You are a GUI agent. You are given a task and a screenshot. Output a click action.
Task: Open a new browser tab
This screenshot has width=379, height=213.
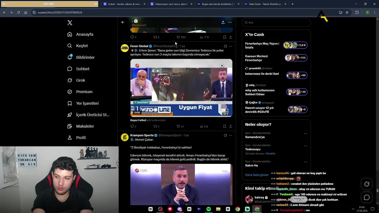pyautogui.click(x=293, y=4)
